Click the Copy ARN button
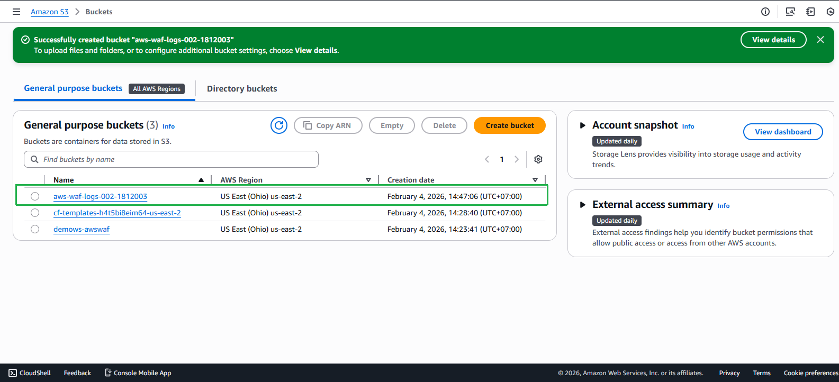This screenshot has height=382, width=839. click(x=328, y=125)
